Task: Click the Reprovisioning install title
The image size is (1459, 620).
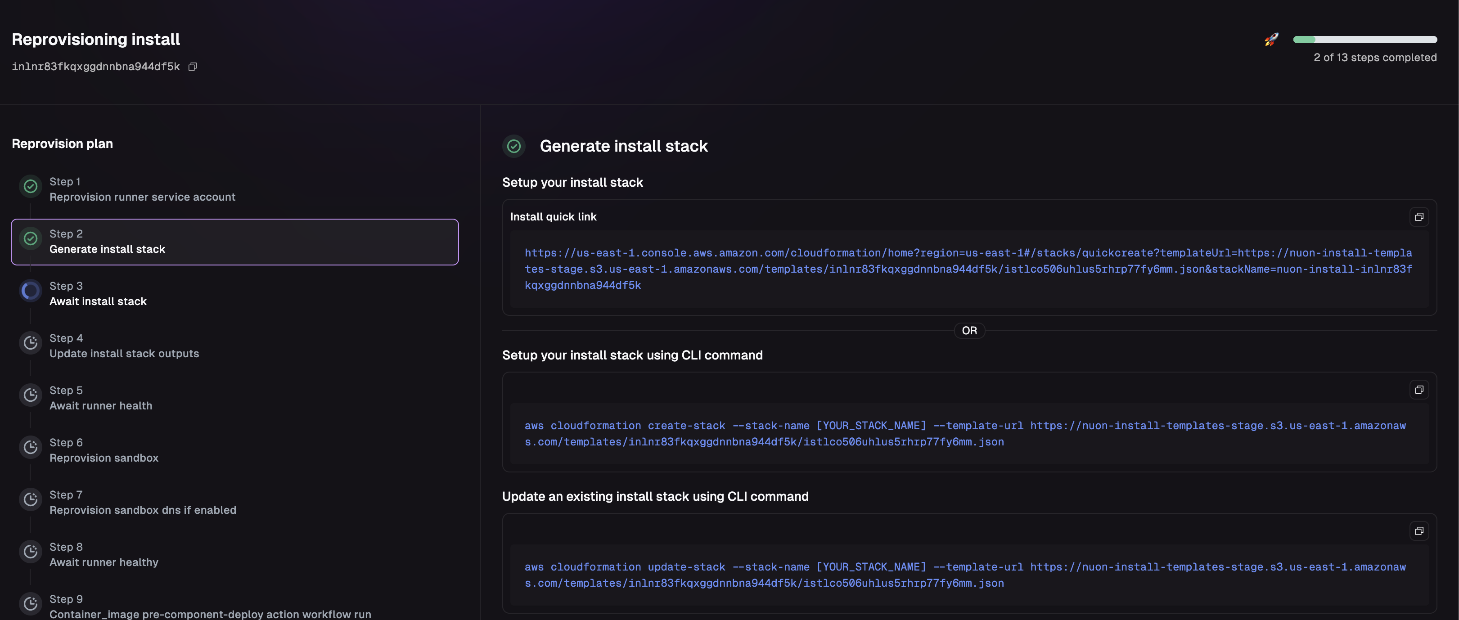Action: (x=96, y=39)
